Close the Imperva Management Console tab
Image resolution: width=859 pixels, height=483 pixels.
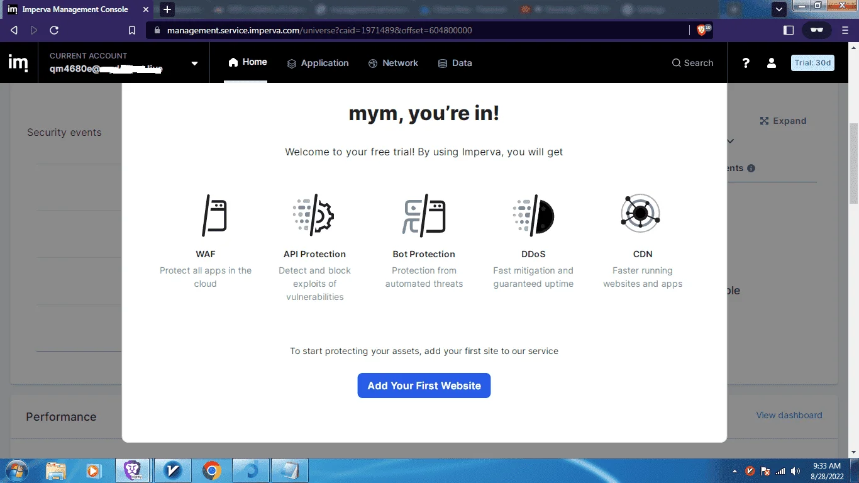pyautogui.click(x=145, y=9)
